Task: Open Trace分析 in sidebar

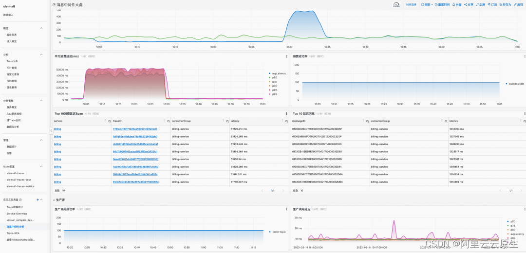Action: tap(13, 61)
